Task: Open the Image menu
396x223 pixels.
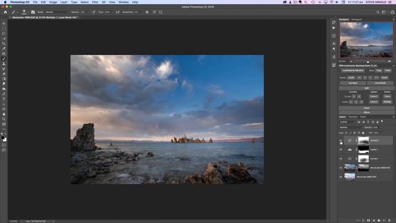Action: pos(53,2)
